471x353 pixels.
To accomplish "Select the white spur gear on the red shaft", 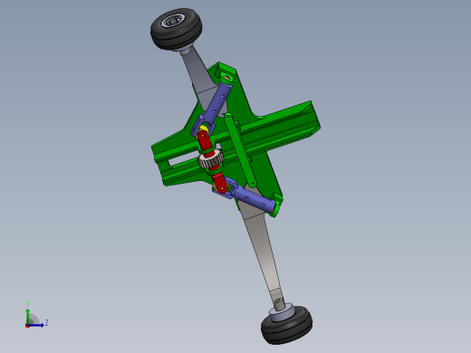I will (x=210, y=158).
